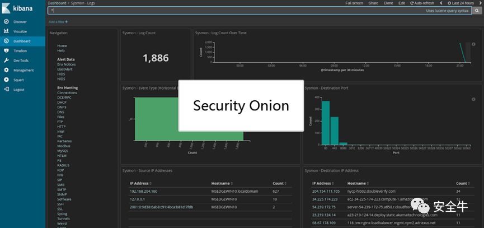
Task: Open the HTTP navigation link
Action: point(61,127)
